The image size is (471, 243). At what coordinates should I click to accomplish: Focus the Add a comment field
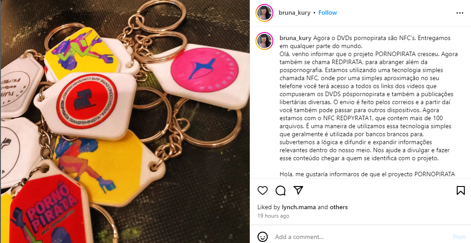(x=361, y=237)
